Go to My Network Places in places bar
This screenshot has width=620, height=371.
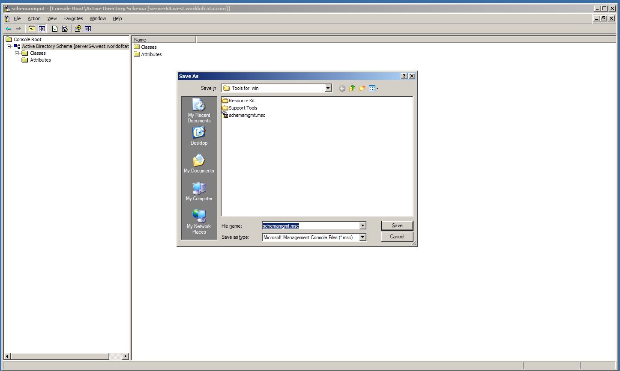[x=199, y=222]
